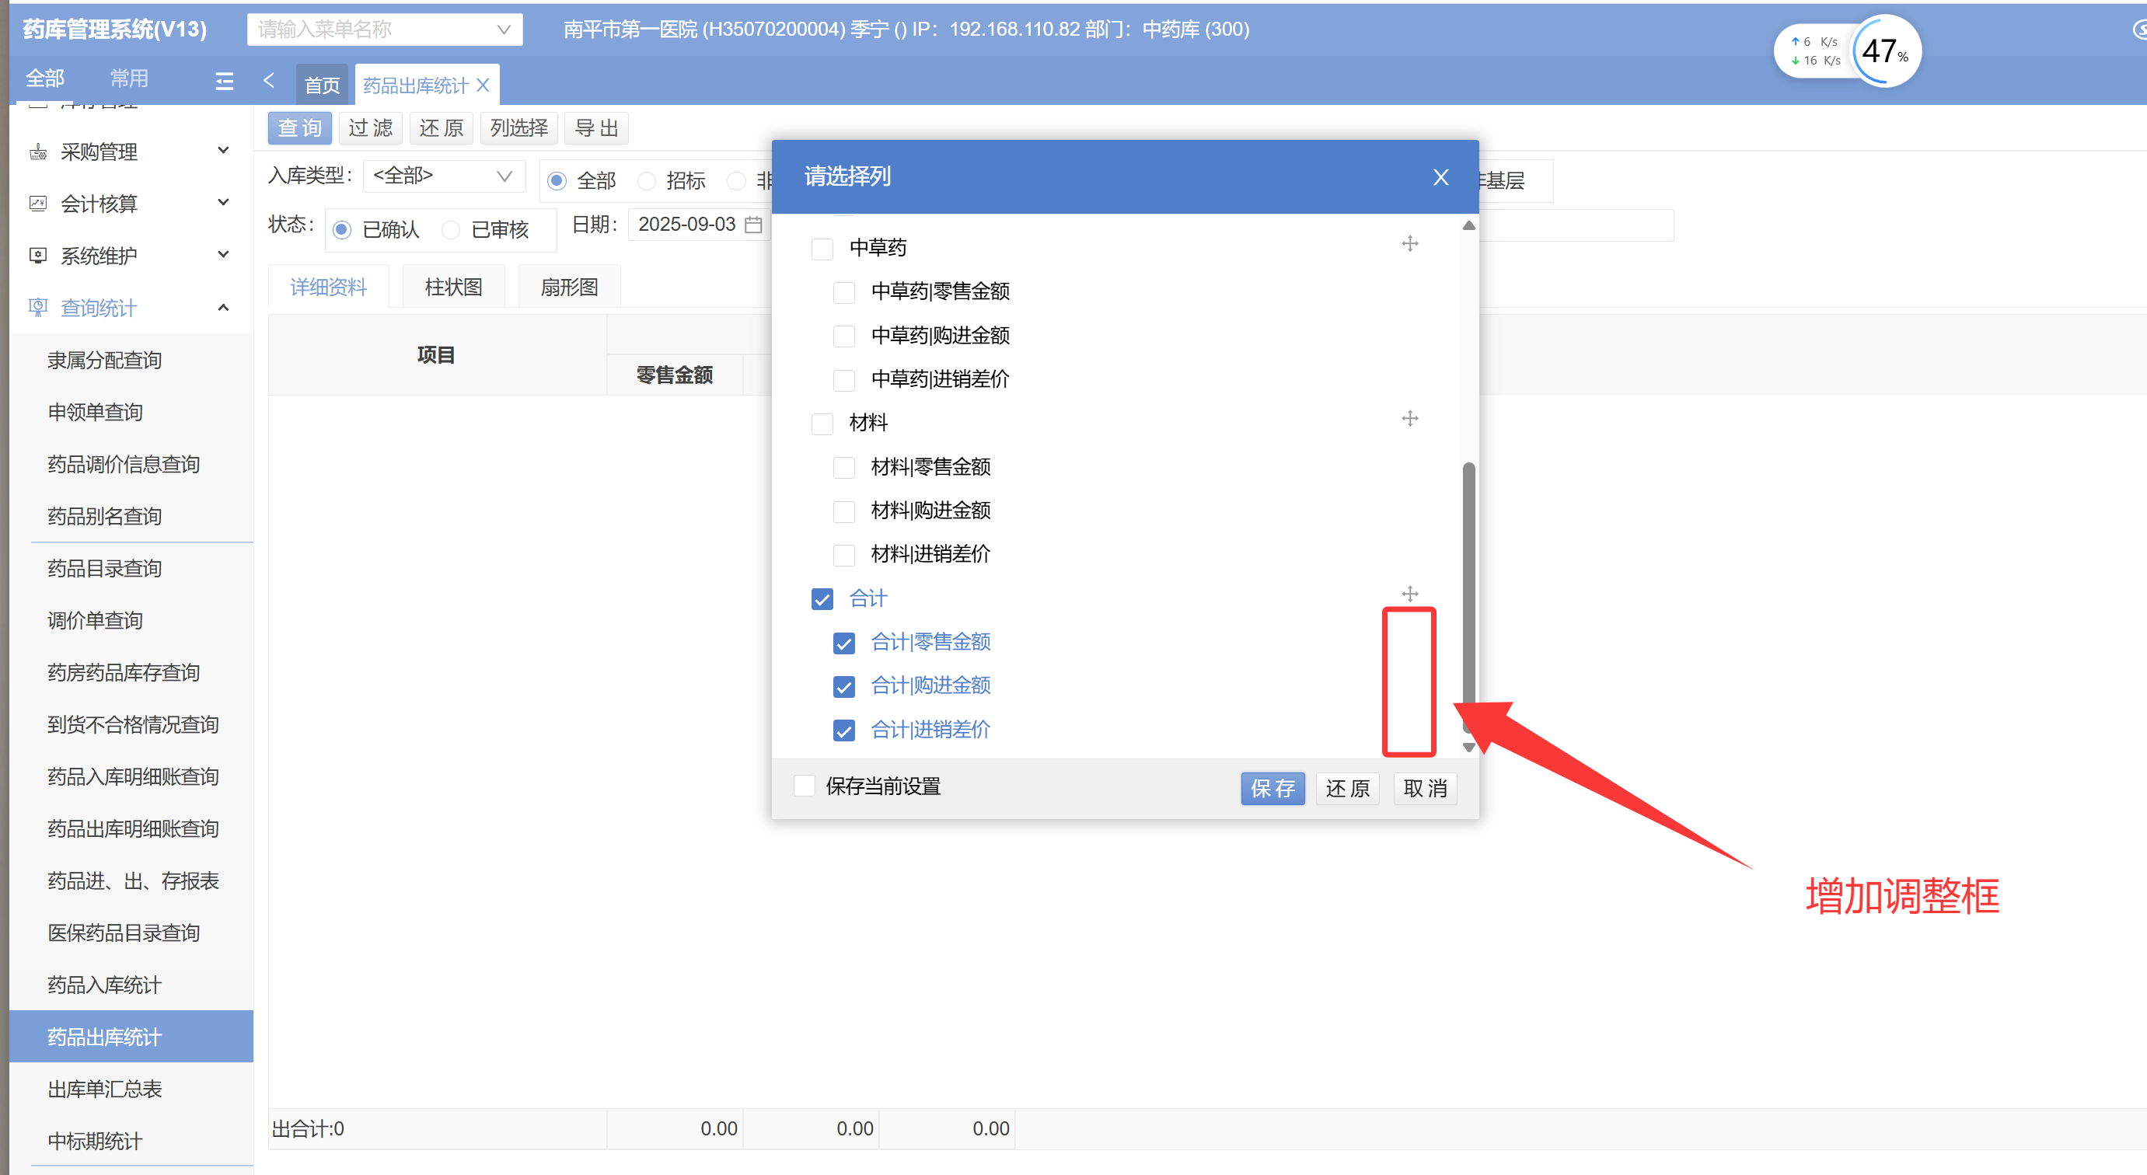2147x1175 pixels.
Task: Switch to the 柱状图 tab
Action: coord(453,288)
